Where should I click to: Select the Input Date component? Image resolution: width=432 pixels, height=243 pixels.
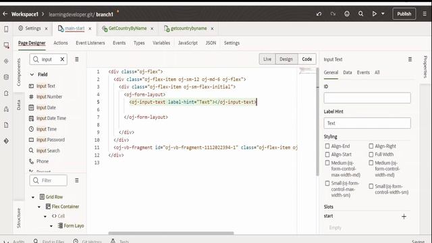43,107
